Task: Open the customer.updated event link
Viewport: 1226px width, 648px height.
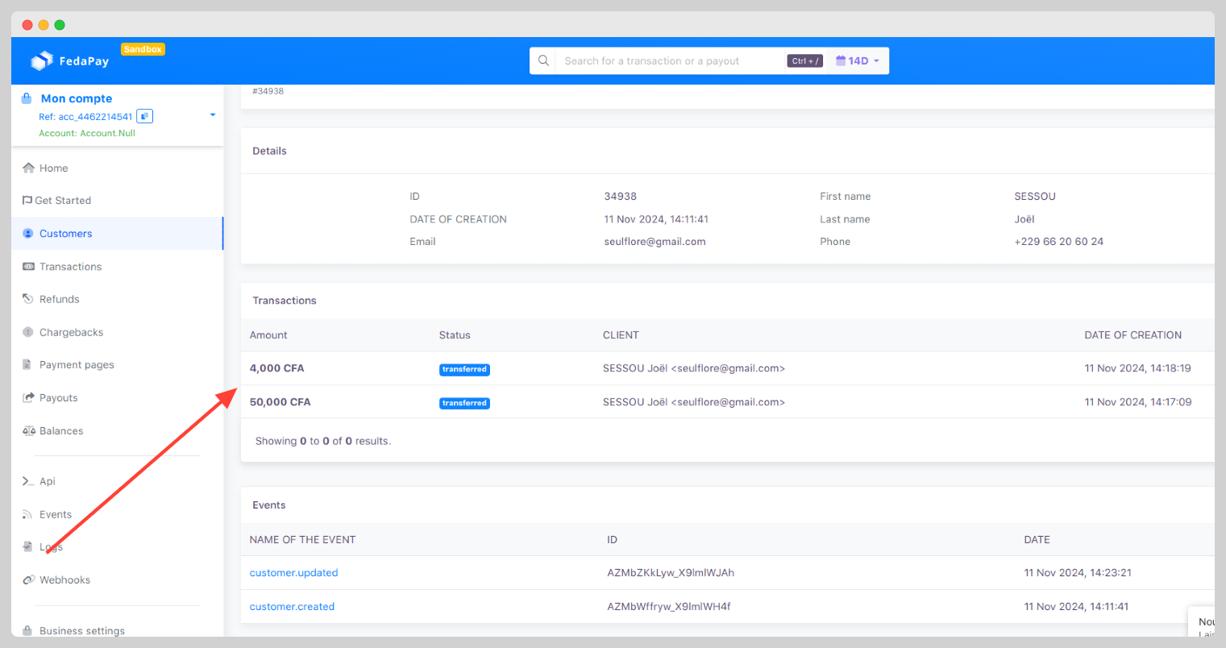Action: point(293,573)
